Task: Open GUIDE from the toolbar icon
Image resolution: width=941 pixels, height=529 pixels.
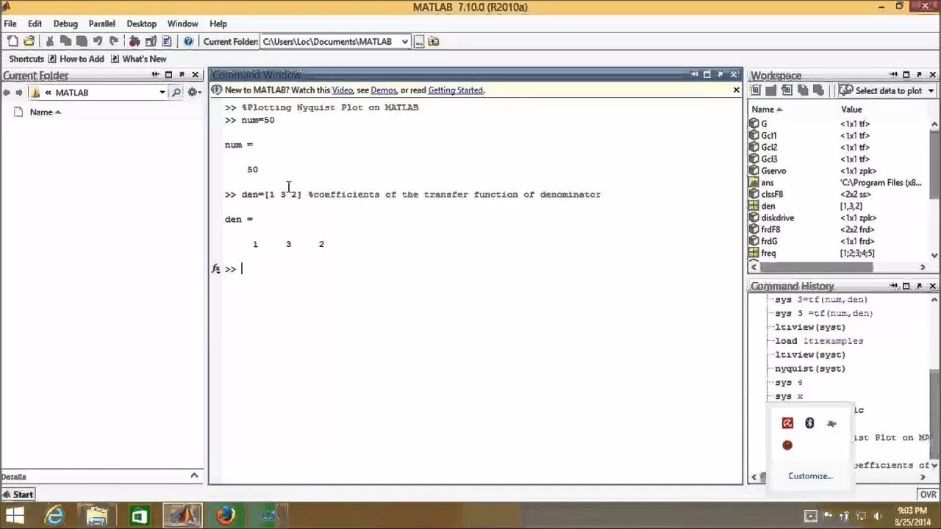Action: (x=151, y=42)
